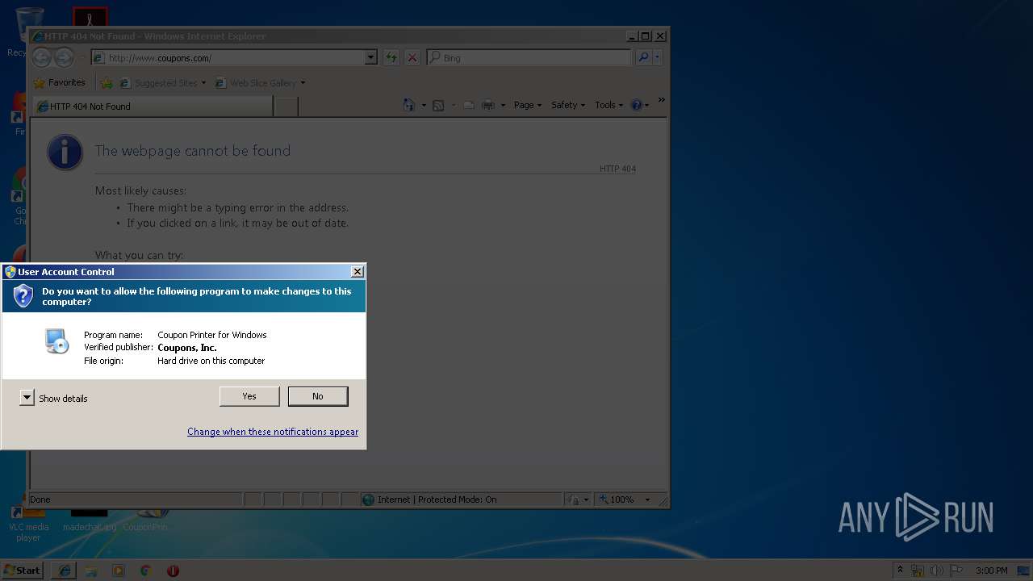Open Windows Explorer folder from taskbar

click(91, 571)
